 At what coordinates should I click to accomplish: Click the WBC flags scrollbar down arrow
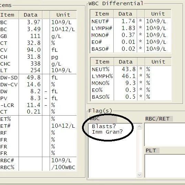(x=139, y=175)
